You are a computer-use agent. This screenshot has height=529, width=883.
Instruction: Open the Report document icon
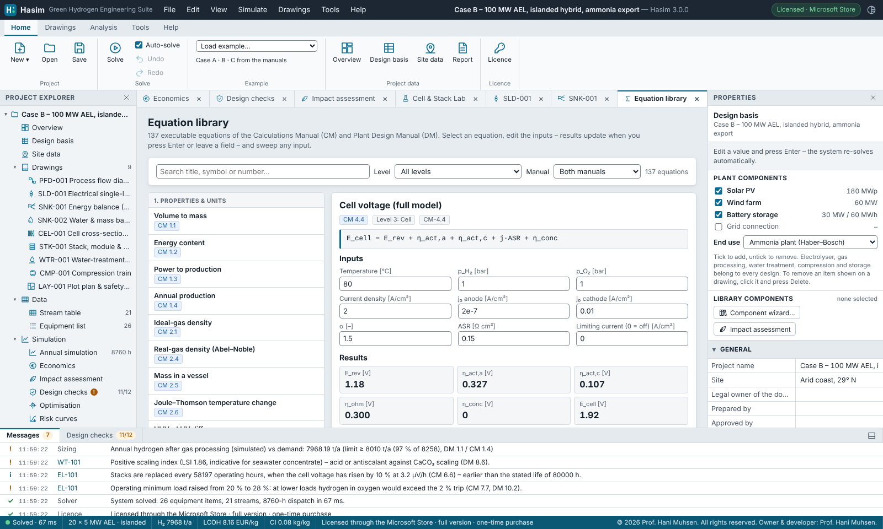click(x=462, y=48)
